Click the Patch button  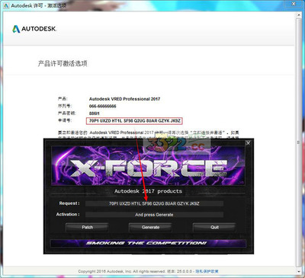pyautogui.click(x=88, y=228)
